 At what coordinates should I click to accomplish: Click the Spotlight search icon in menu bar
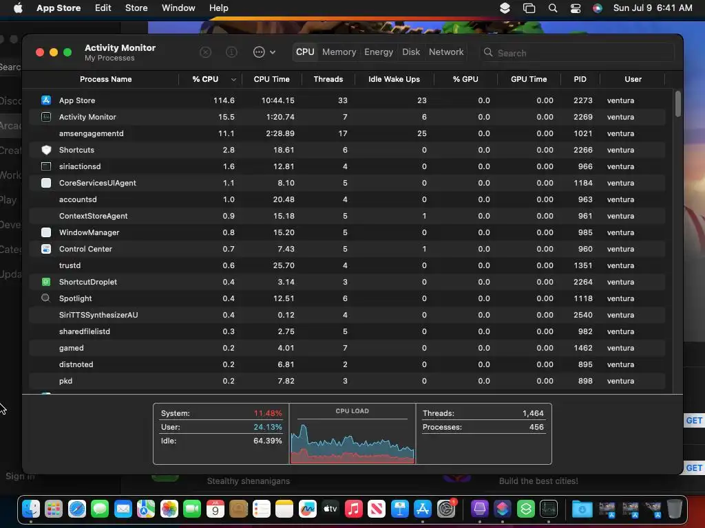coord(553,8)
